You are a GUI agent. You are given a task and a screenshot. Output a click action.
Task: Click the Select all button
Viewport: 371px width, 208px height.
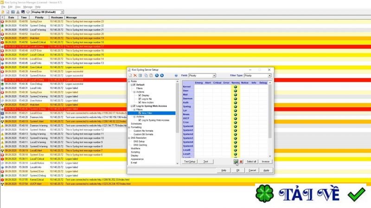[x=251, y=161]
